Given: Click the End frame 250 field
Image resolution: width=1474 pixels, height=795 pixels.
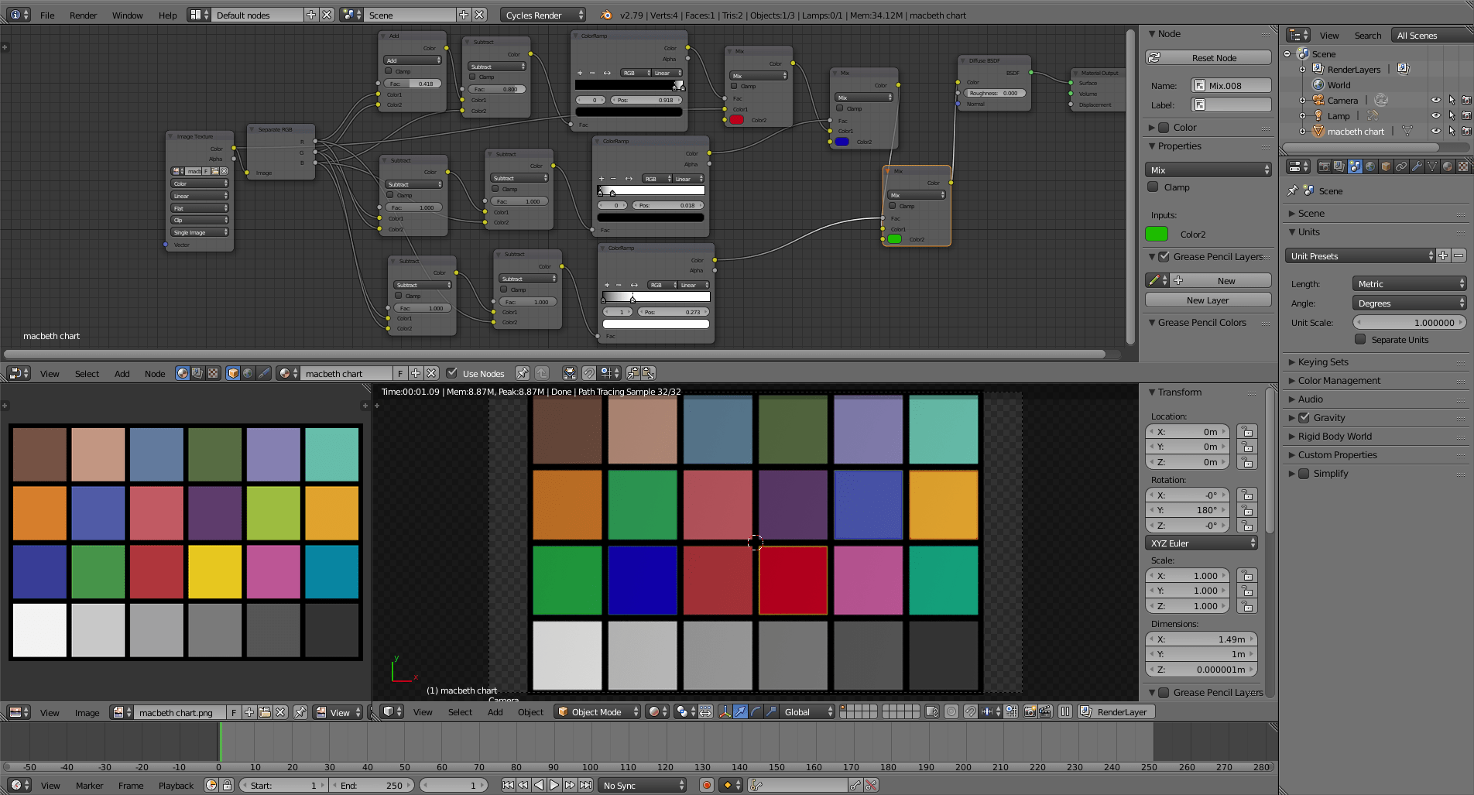Looking at the screenshot, I should click(372, 785).
